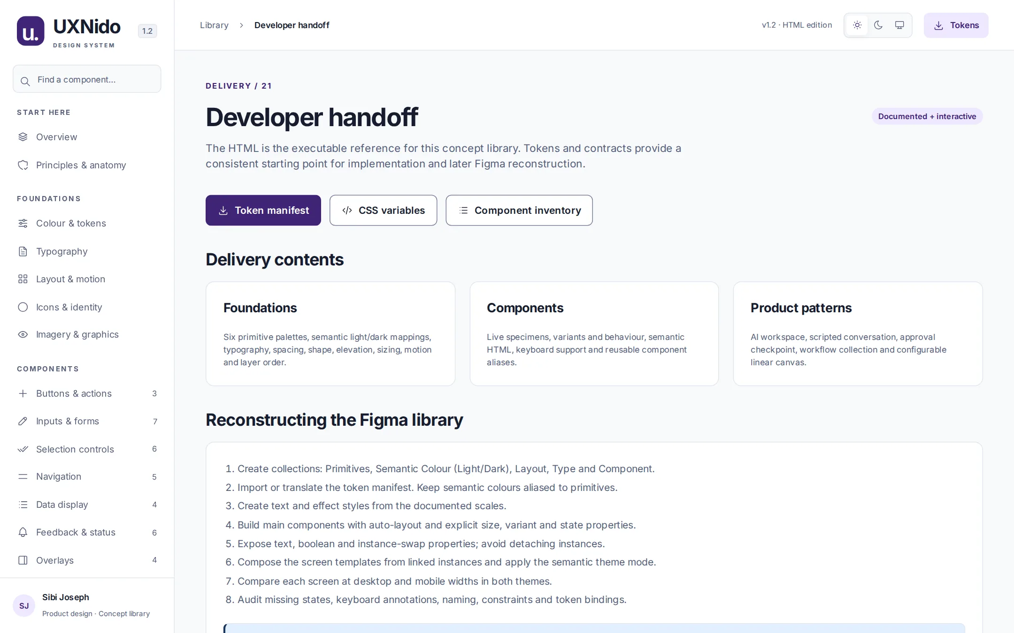Switch to light theme with sun toggle
1014x633 pixels.
857,25
